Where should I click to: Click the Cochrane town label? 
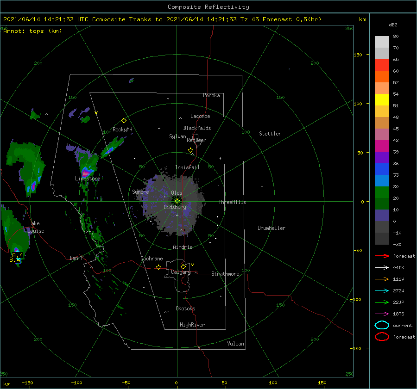pos(152,259)
